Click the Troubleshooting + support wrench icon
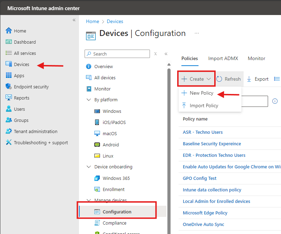 (9, 142)
